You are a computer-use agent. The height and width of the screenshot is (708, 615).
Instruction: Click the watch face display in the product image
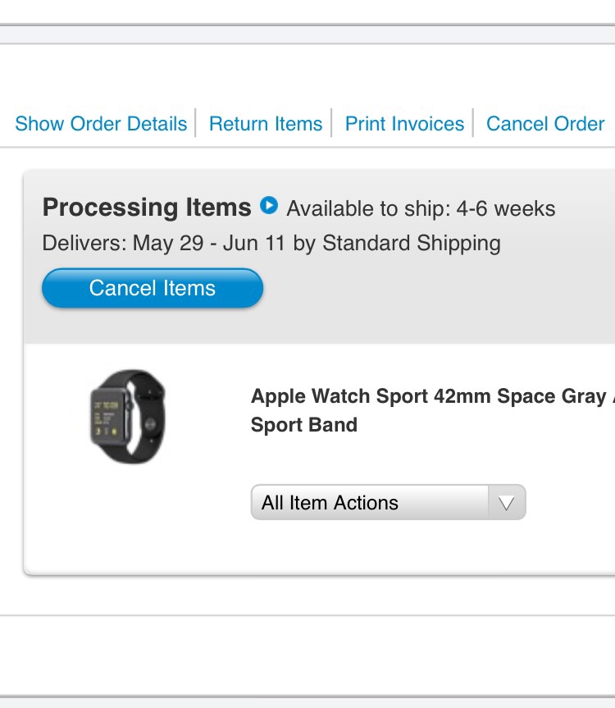107,418
